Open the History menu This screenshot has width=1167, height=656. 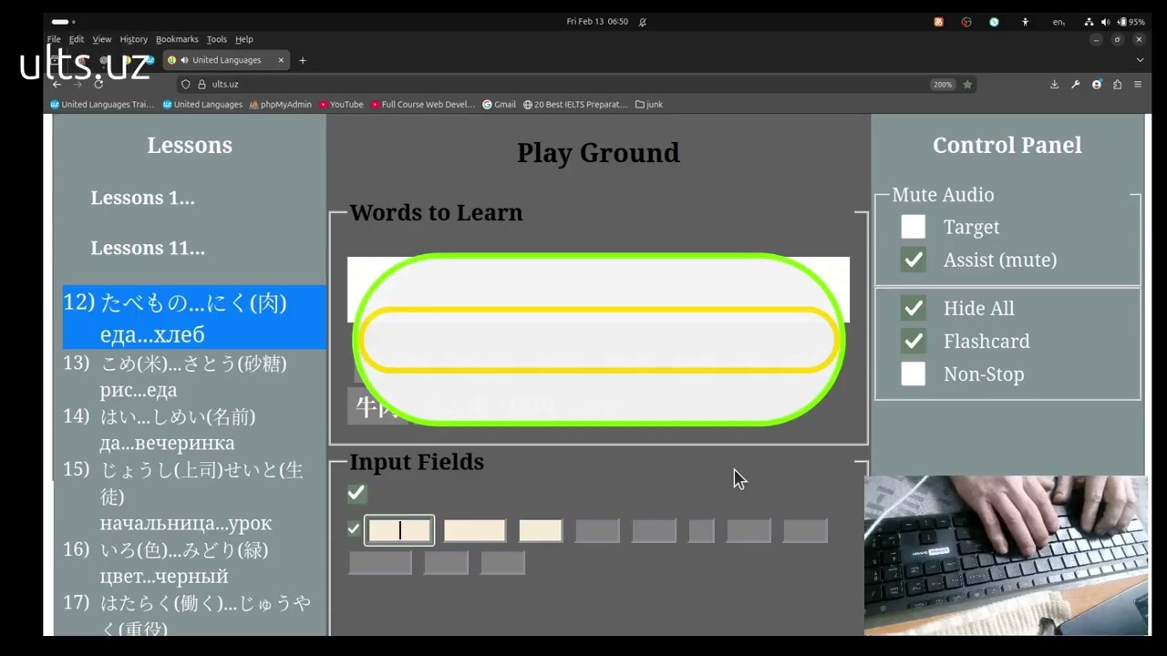133,39
